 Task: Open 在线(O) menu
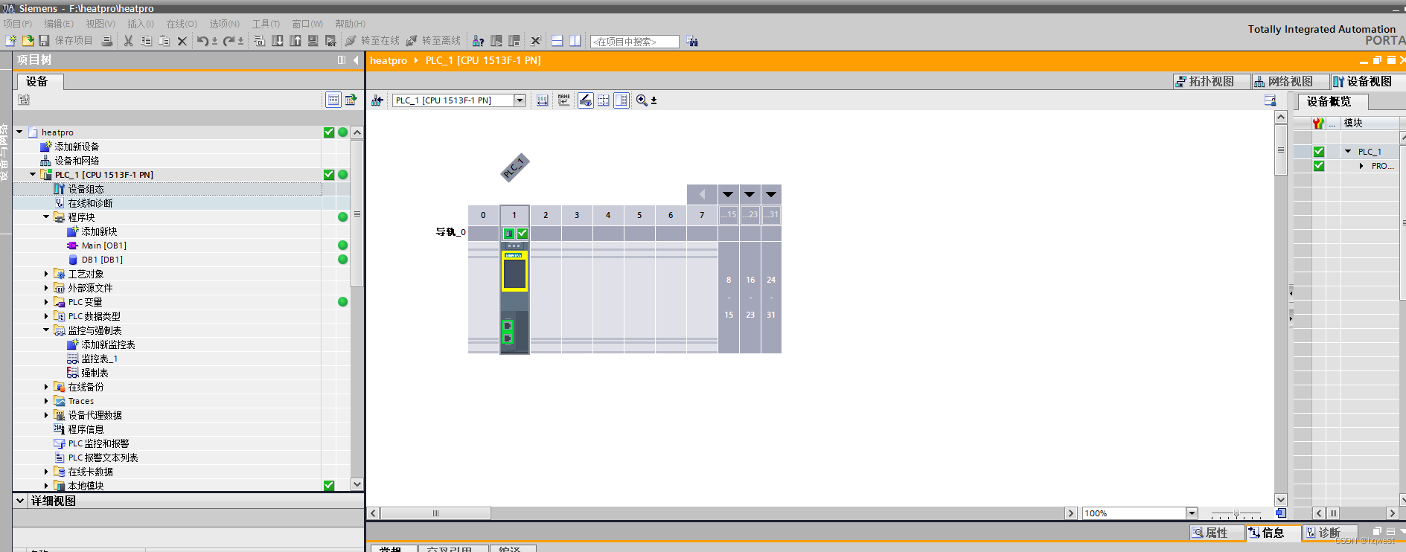click(x=182, y=24)
